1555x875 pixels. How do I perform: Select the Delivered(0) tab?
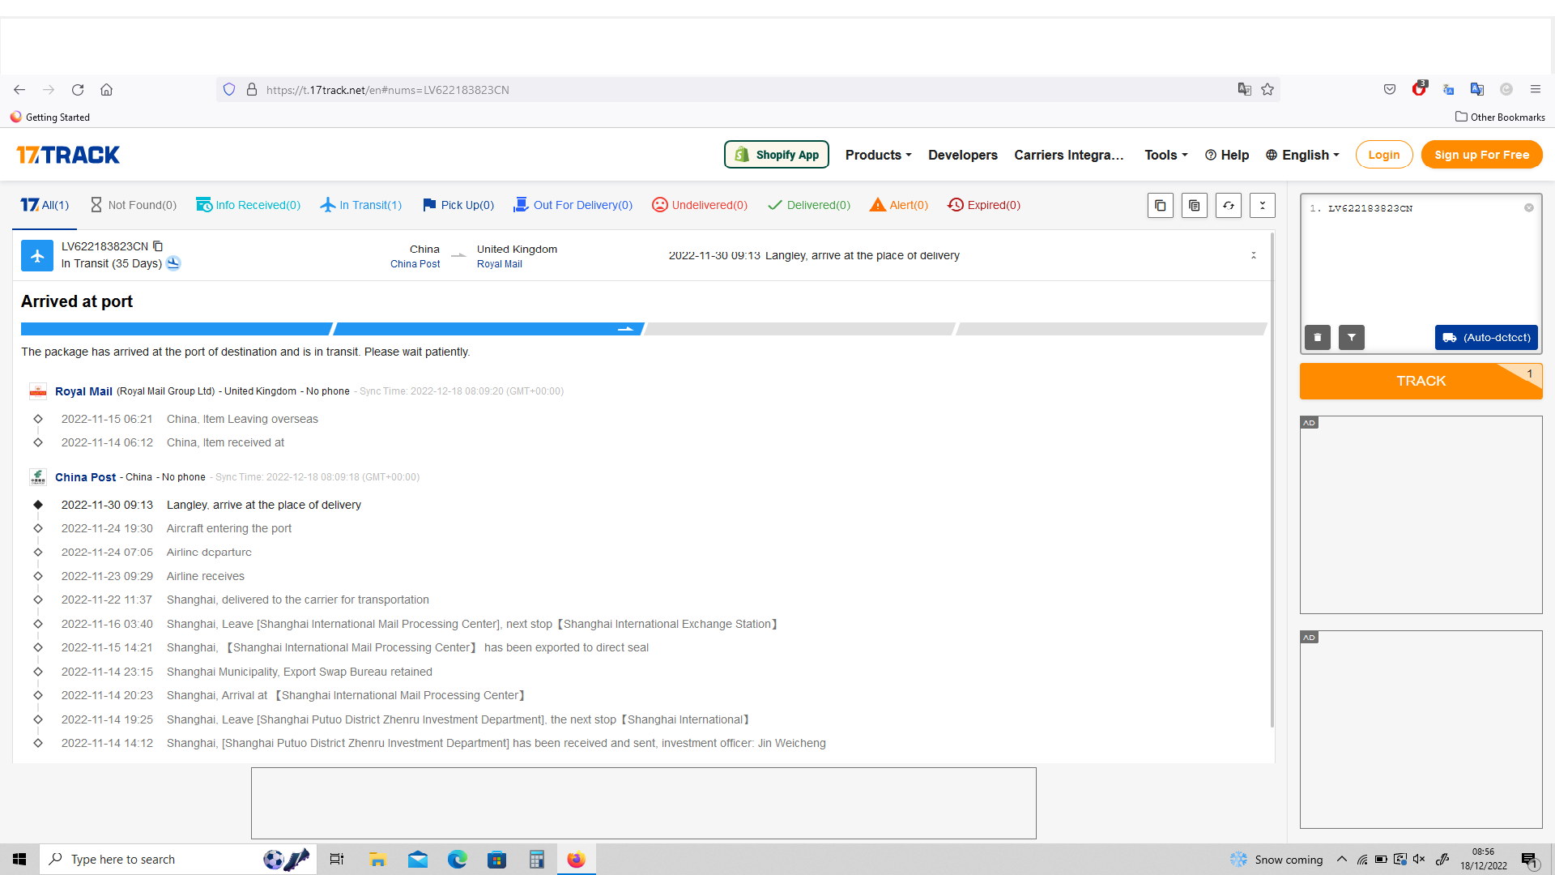[x=808, y=205]
